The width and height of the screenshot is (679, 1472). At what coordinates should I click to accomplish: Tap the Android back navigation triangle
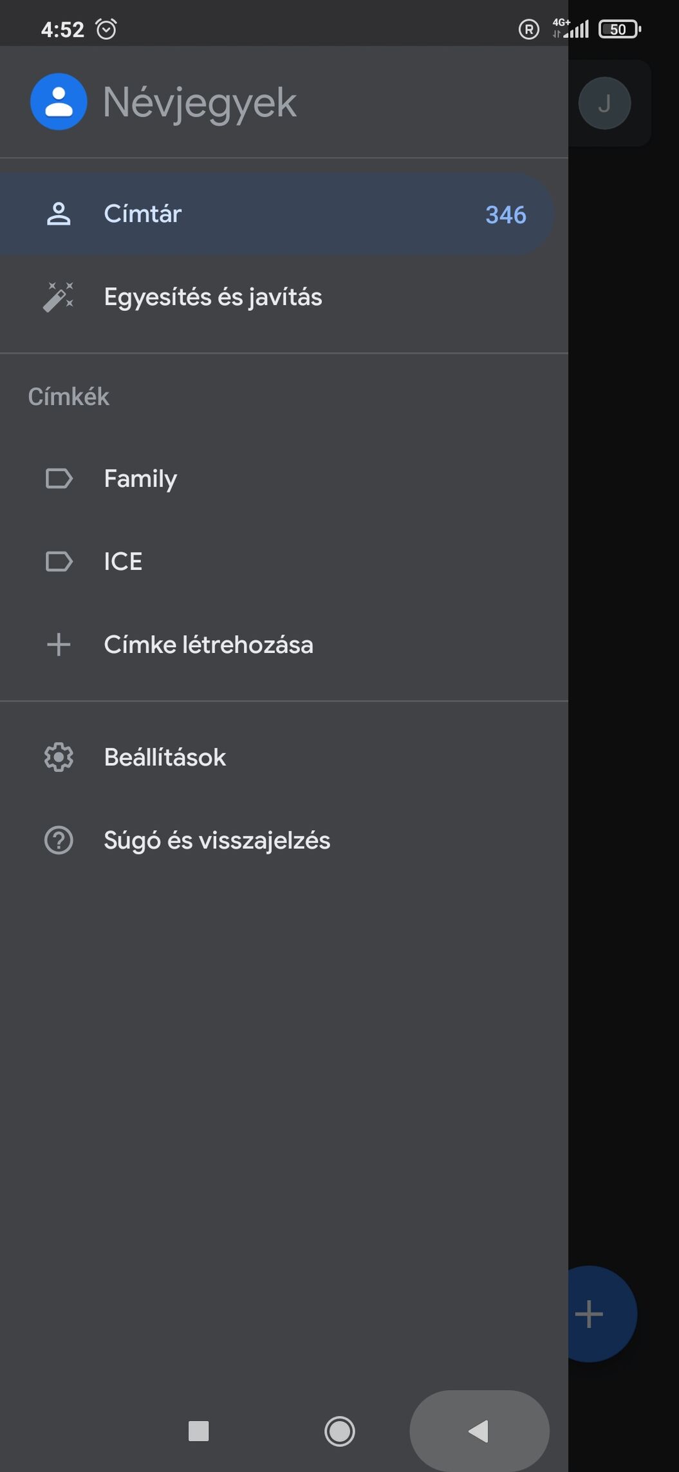click(479, 1431)
